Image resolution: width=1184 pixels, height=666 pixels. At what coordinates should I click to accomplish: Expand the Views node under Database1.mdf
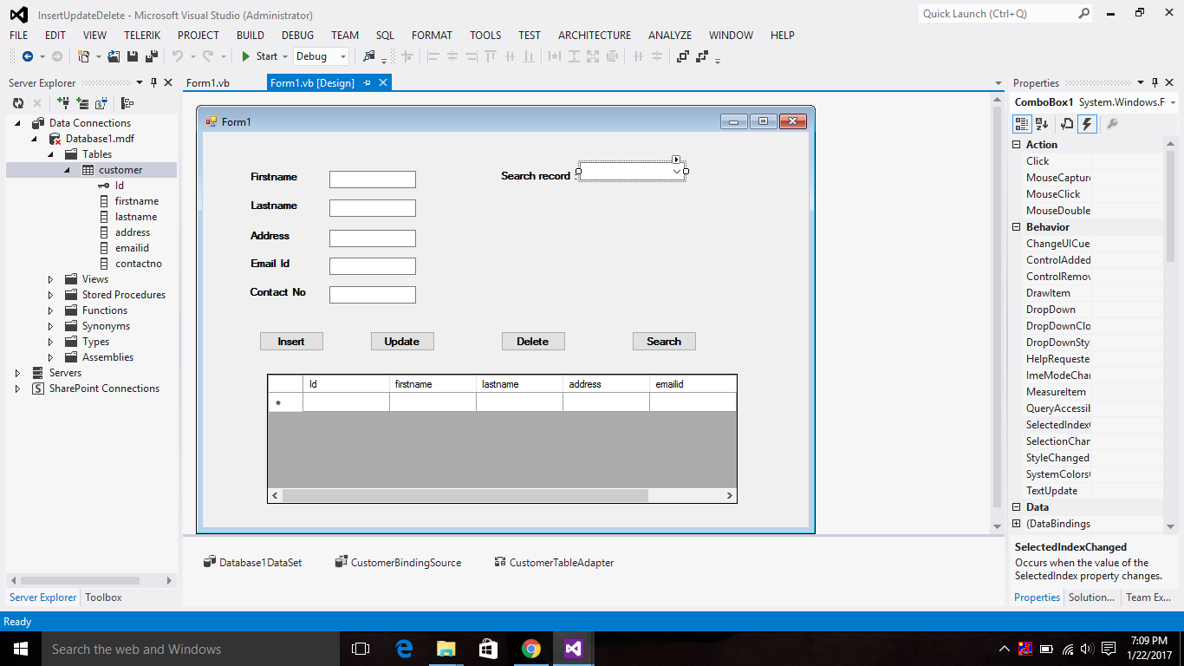click(50, 278)
